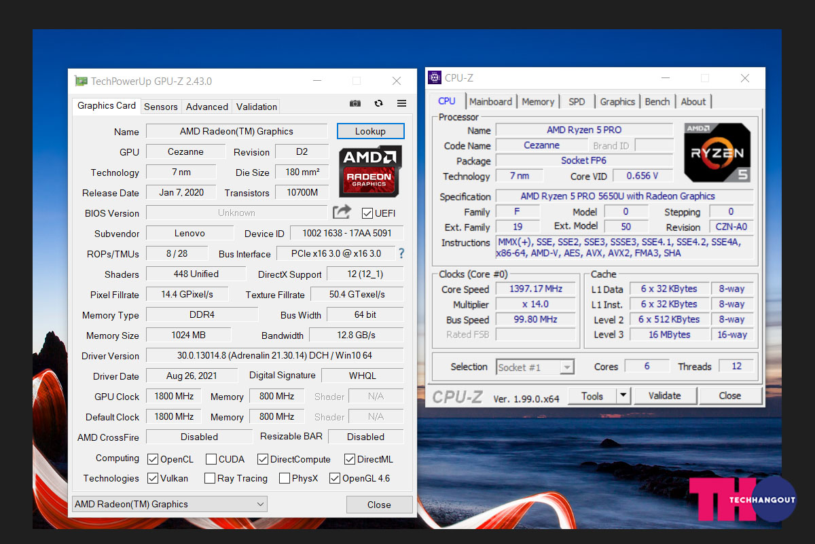Screen dimensions: 815x544
Task: Click the DirectX Support value 12 (12_1)
Action: pos(365,274)
